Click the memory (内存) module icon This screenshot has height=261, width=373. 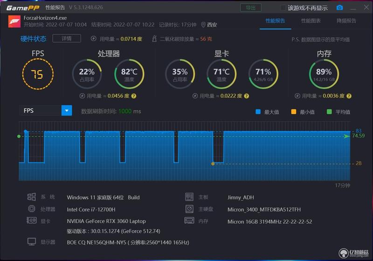[189, 220]
